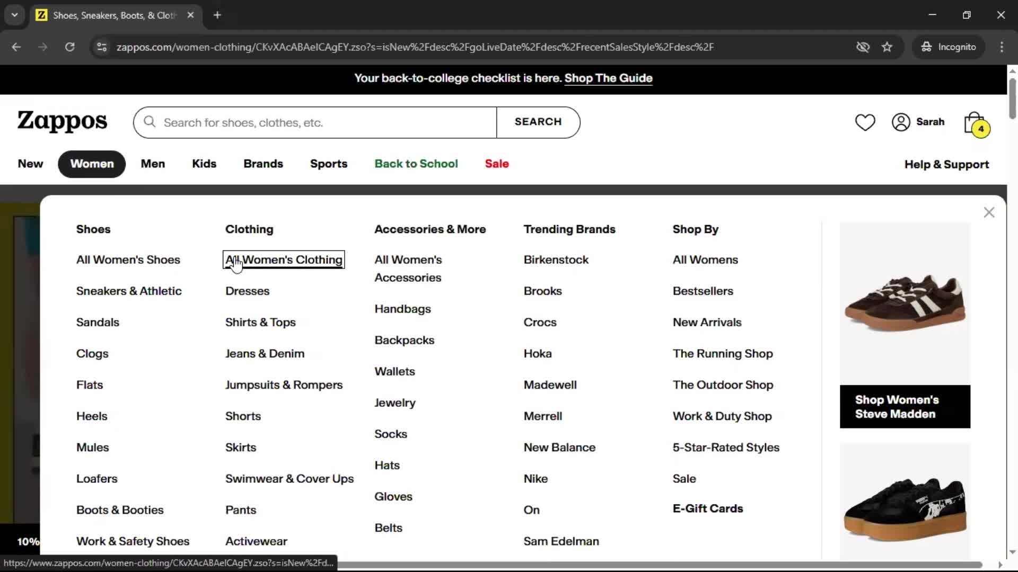This screenshot has height=572, width=1018.
Task: Open the Chrome three-dot menu
Action: 1002,47
